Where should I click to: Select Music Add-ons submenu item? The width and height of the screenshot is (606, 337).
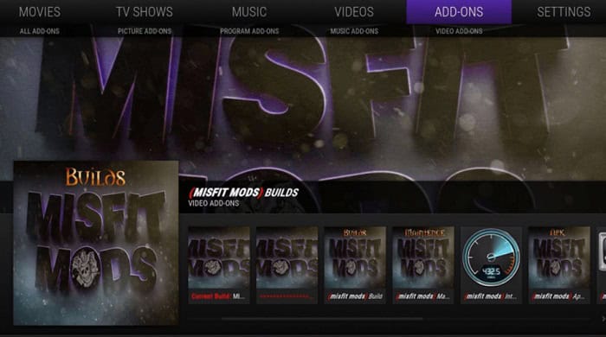(x=354, y=31)
